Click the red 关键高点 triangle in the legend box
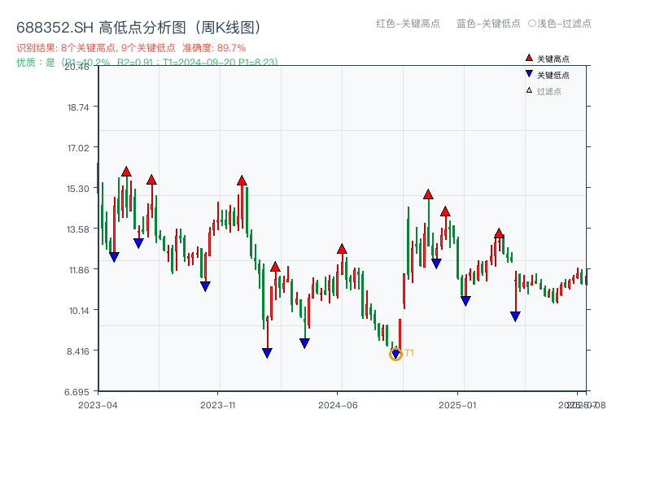This screenshot has width=651, height=488. coord(527,58)
